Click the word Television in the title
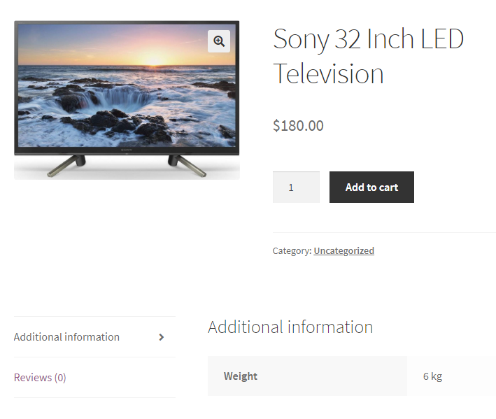 click(328, 74)
